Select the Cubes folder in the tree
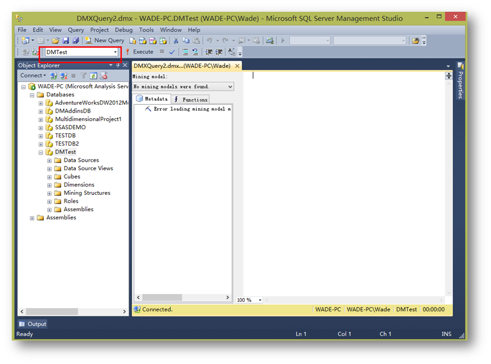 pos(72,176)
